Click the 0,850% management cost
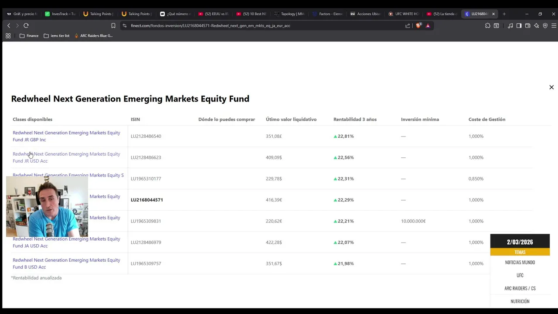The height and width of the screenshot is (314, 558). click(476, 179)
